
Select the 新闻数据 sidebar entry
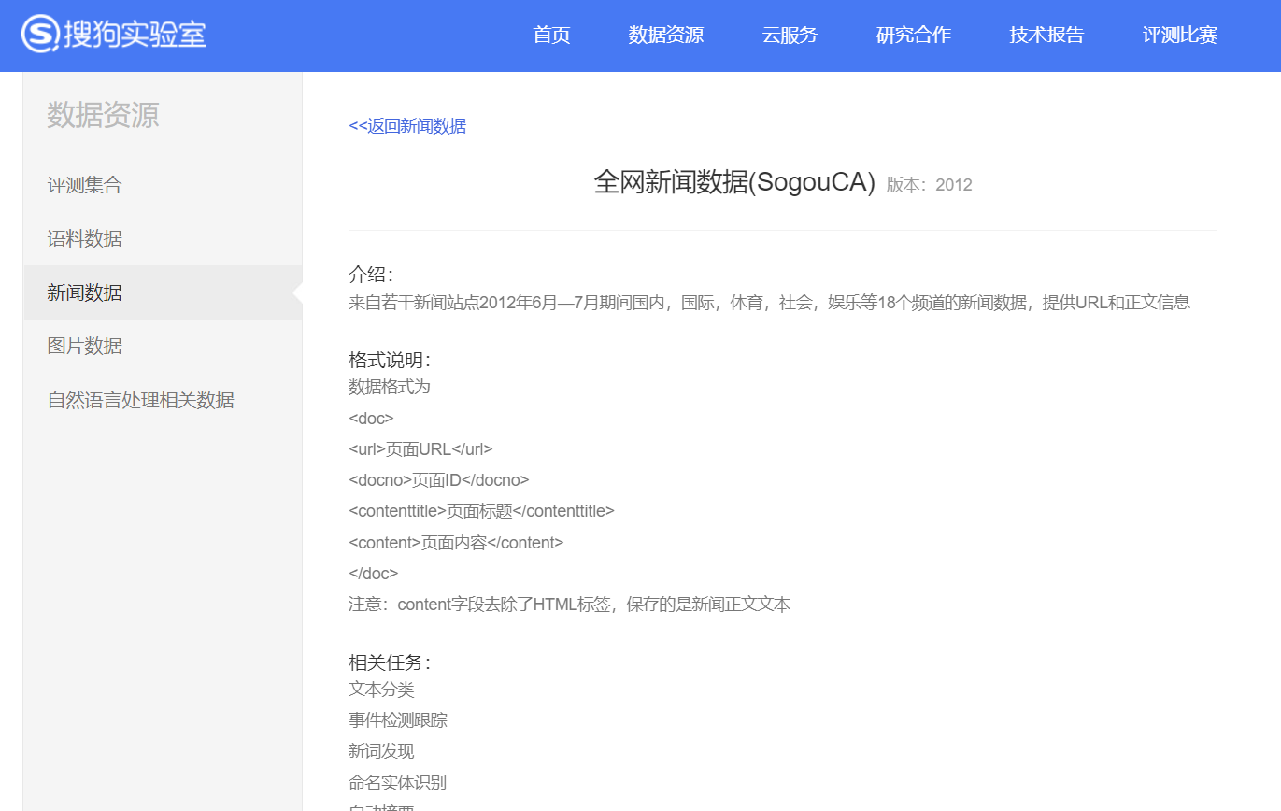(x=163, y=292)
